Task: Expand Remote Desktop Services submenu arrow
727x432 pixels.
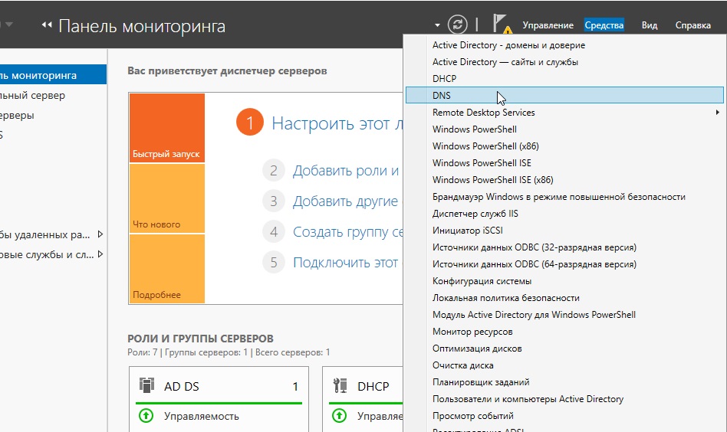Action: [x=717, y=112]
